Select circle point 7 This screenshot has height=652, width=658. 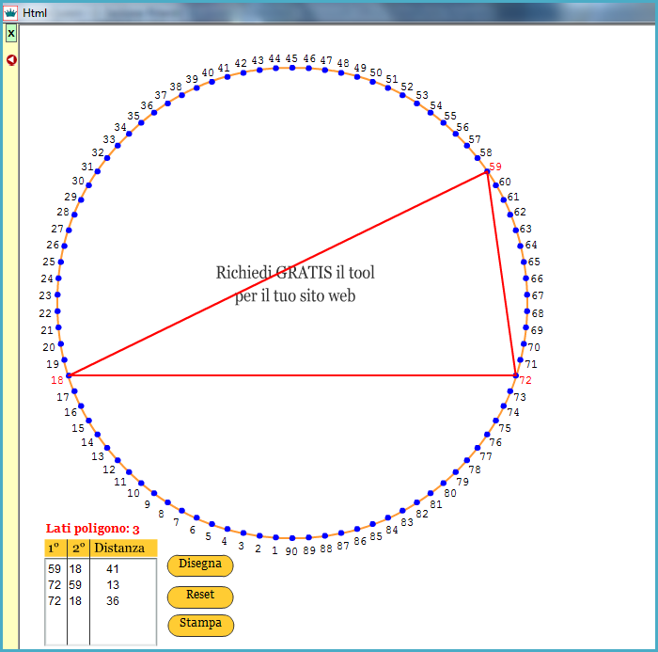coord(181,511)
